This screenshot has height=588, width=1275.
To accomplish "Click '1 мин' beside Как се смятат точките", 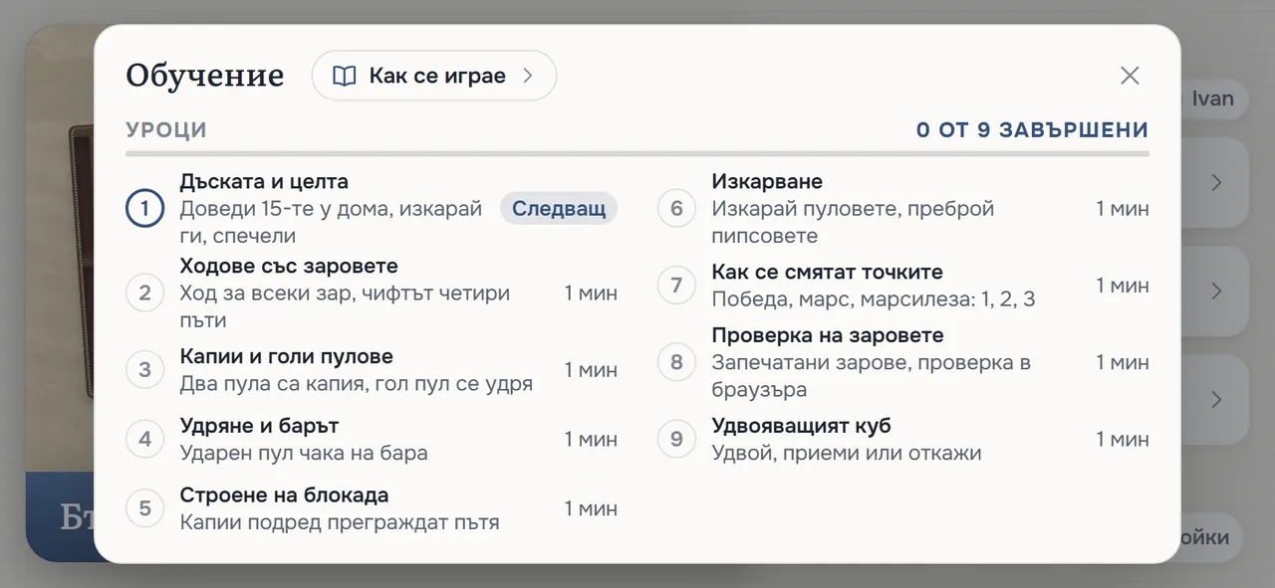I will click(x=1123, y=286).
